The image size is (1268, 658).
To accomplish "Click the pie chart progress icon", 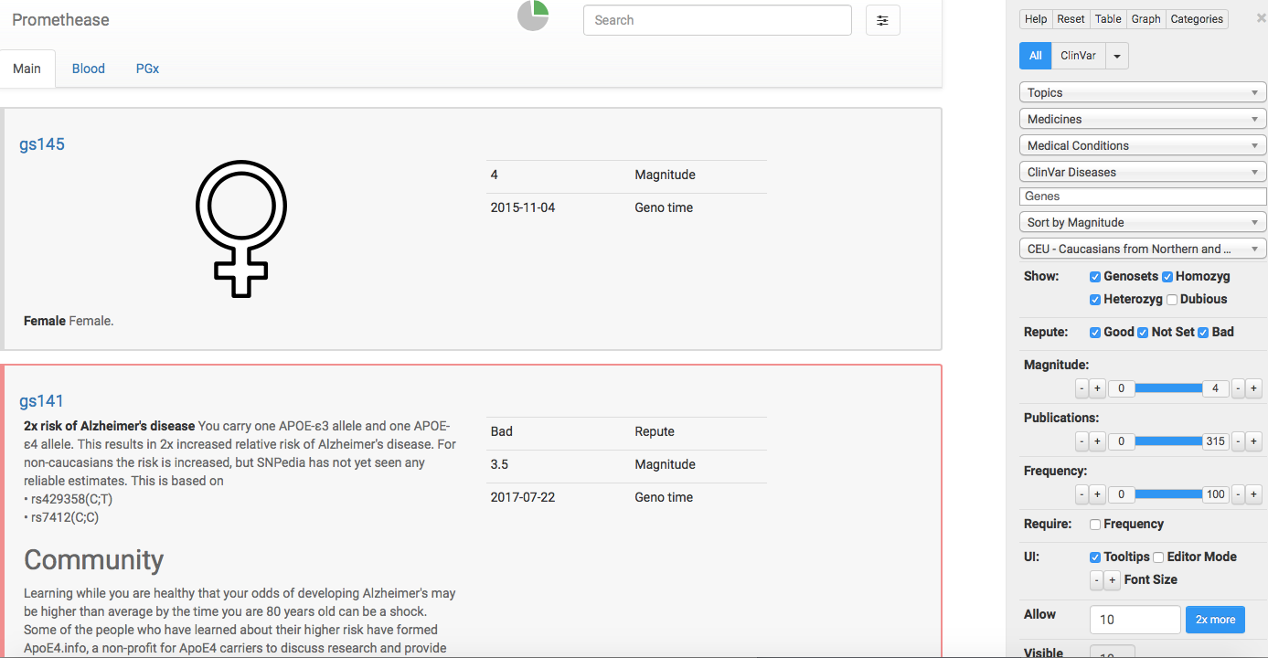I will [533, 16].
